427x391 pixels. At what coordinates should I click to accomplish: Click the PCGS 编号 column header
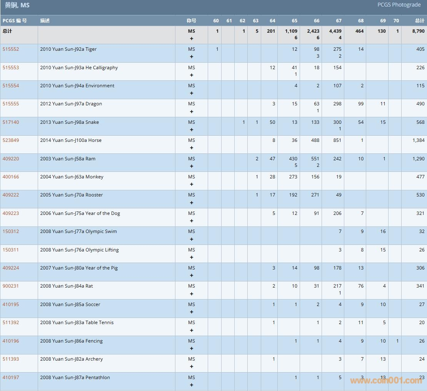(15, 21)
